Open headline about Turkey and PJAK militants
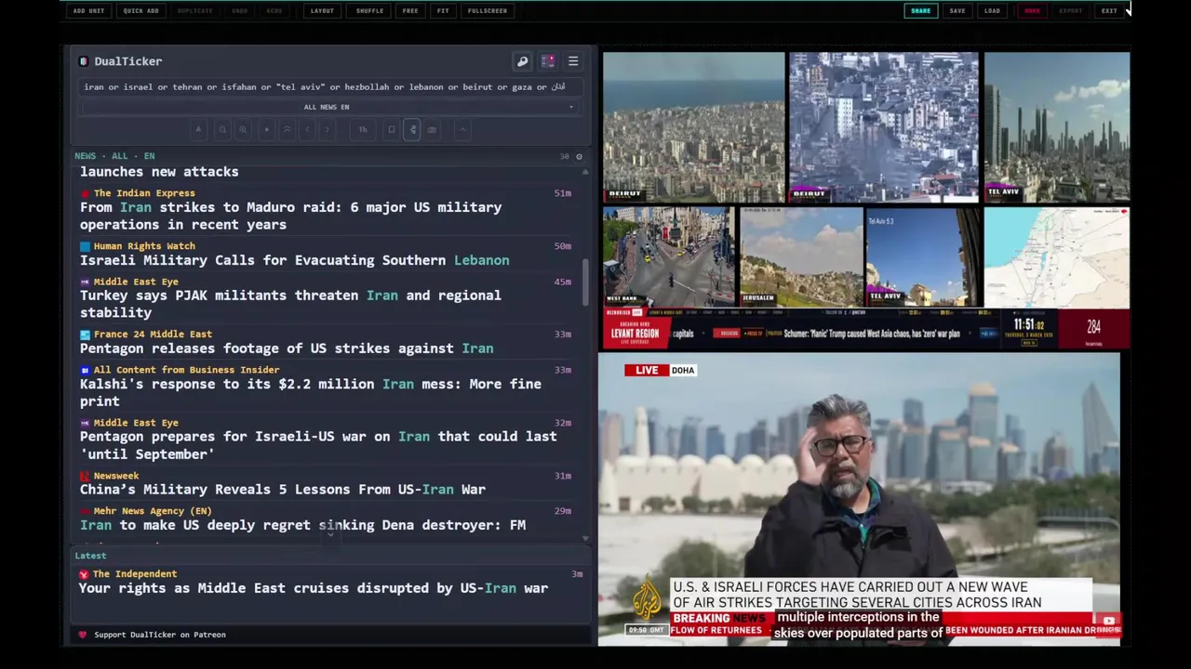 click(290, 304)
